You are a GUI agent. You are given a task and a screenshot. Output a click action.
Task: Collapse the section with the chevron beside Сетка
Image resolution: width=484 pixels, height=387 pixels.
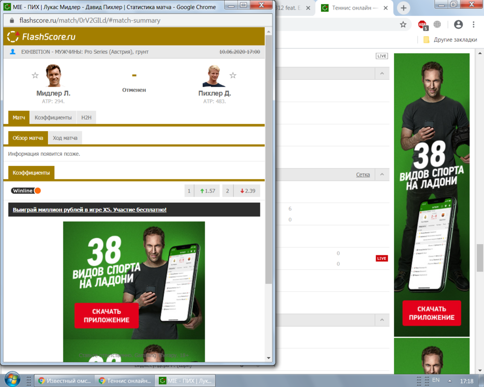(382, 174)
